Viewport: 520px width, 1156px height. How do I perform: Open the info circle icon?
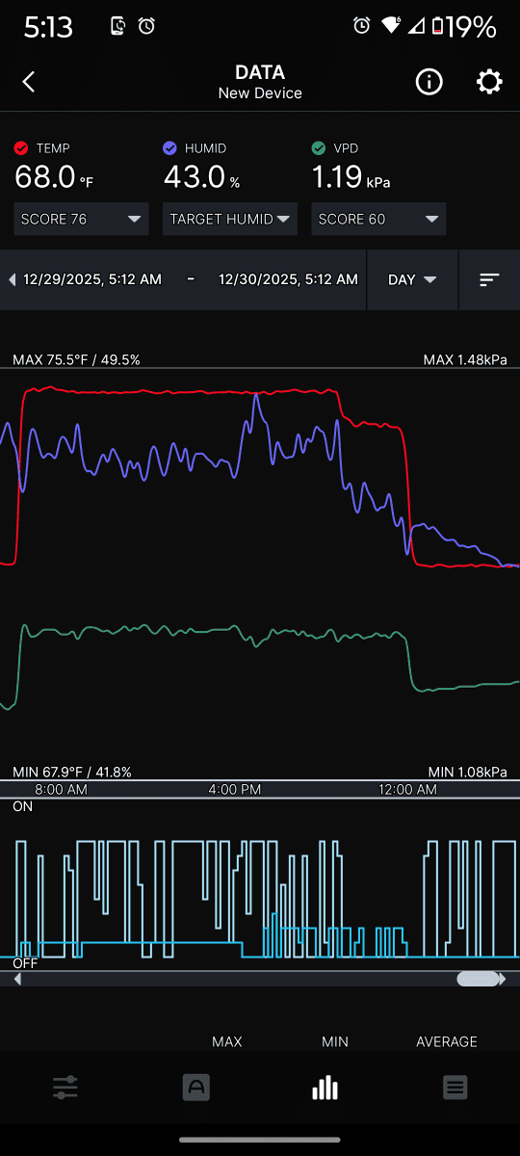[429, 82]
